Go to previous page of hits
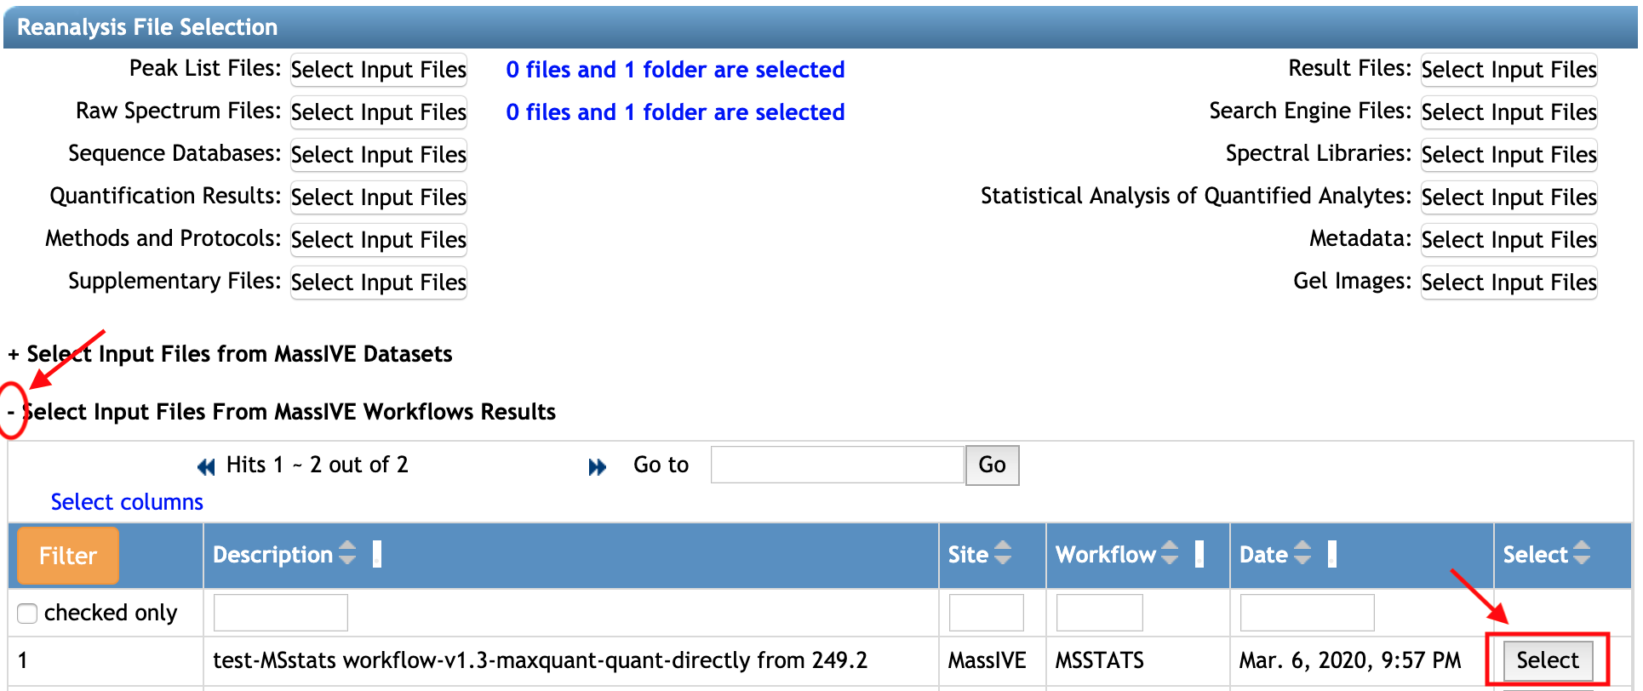 [x=206, y=466]
